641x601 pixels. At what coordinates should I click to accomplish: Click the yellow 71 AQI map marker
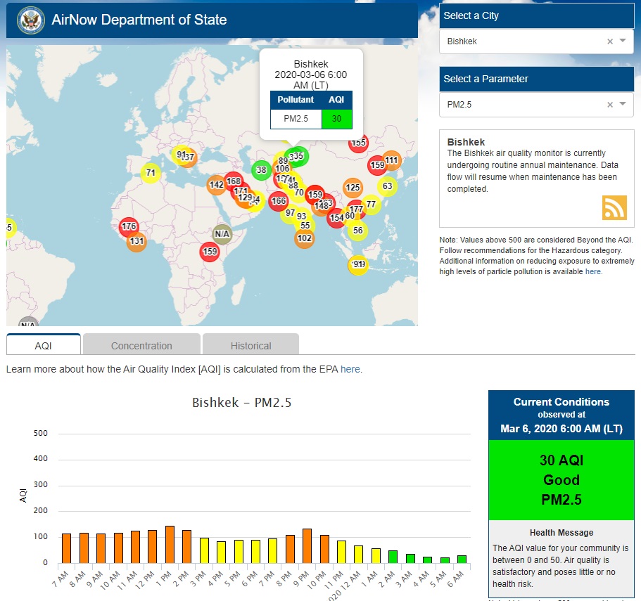pyautogui.click(x=151, y=173)
